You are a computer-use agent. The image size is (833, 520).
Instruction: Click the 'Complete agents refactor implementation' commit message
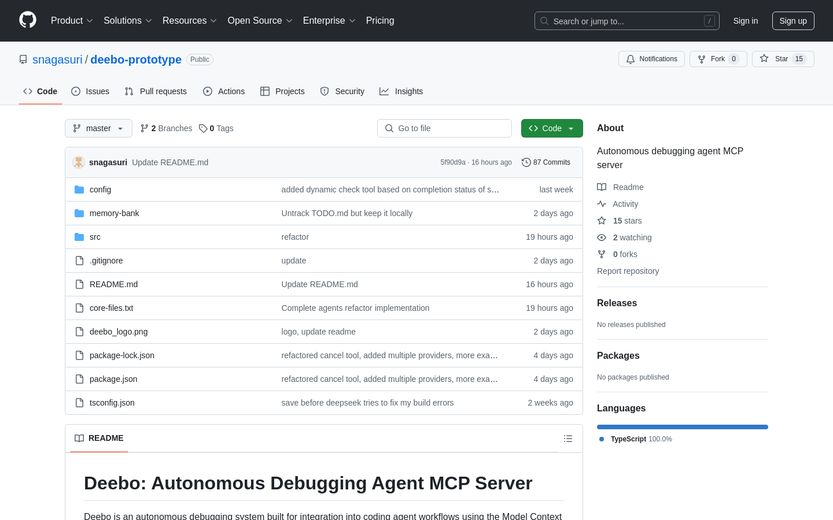355,308
